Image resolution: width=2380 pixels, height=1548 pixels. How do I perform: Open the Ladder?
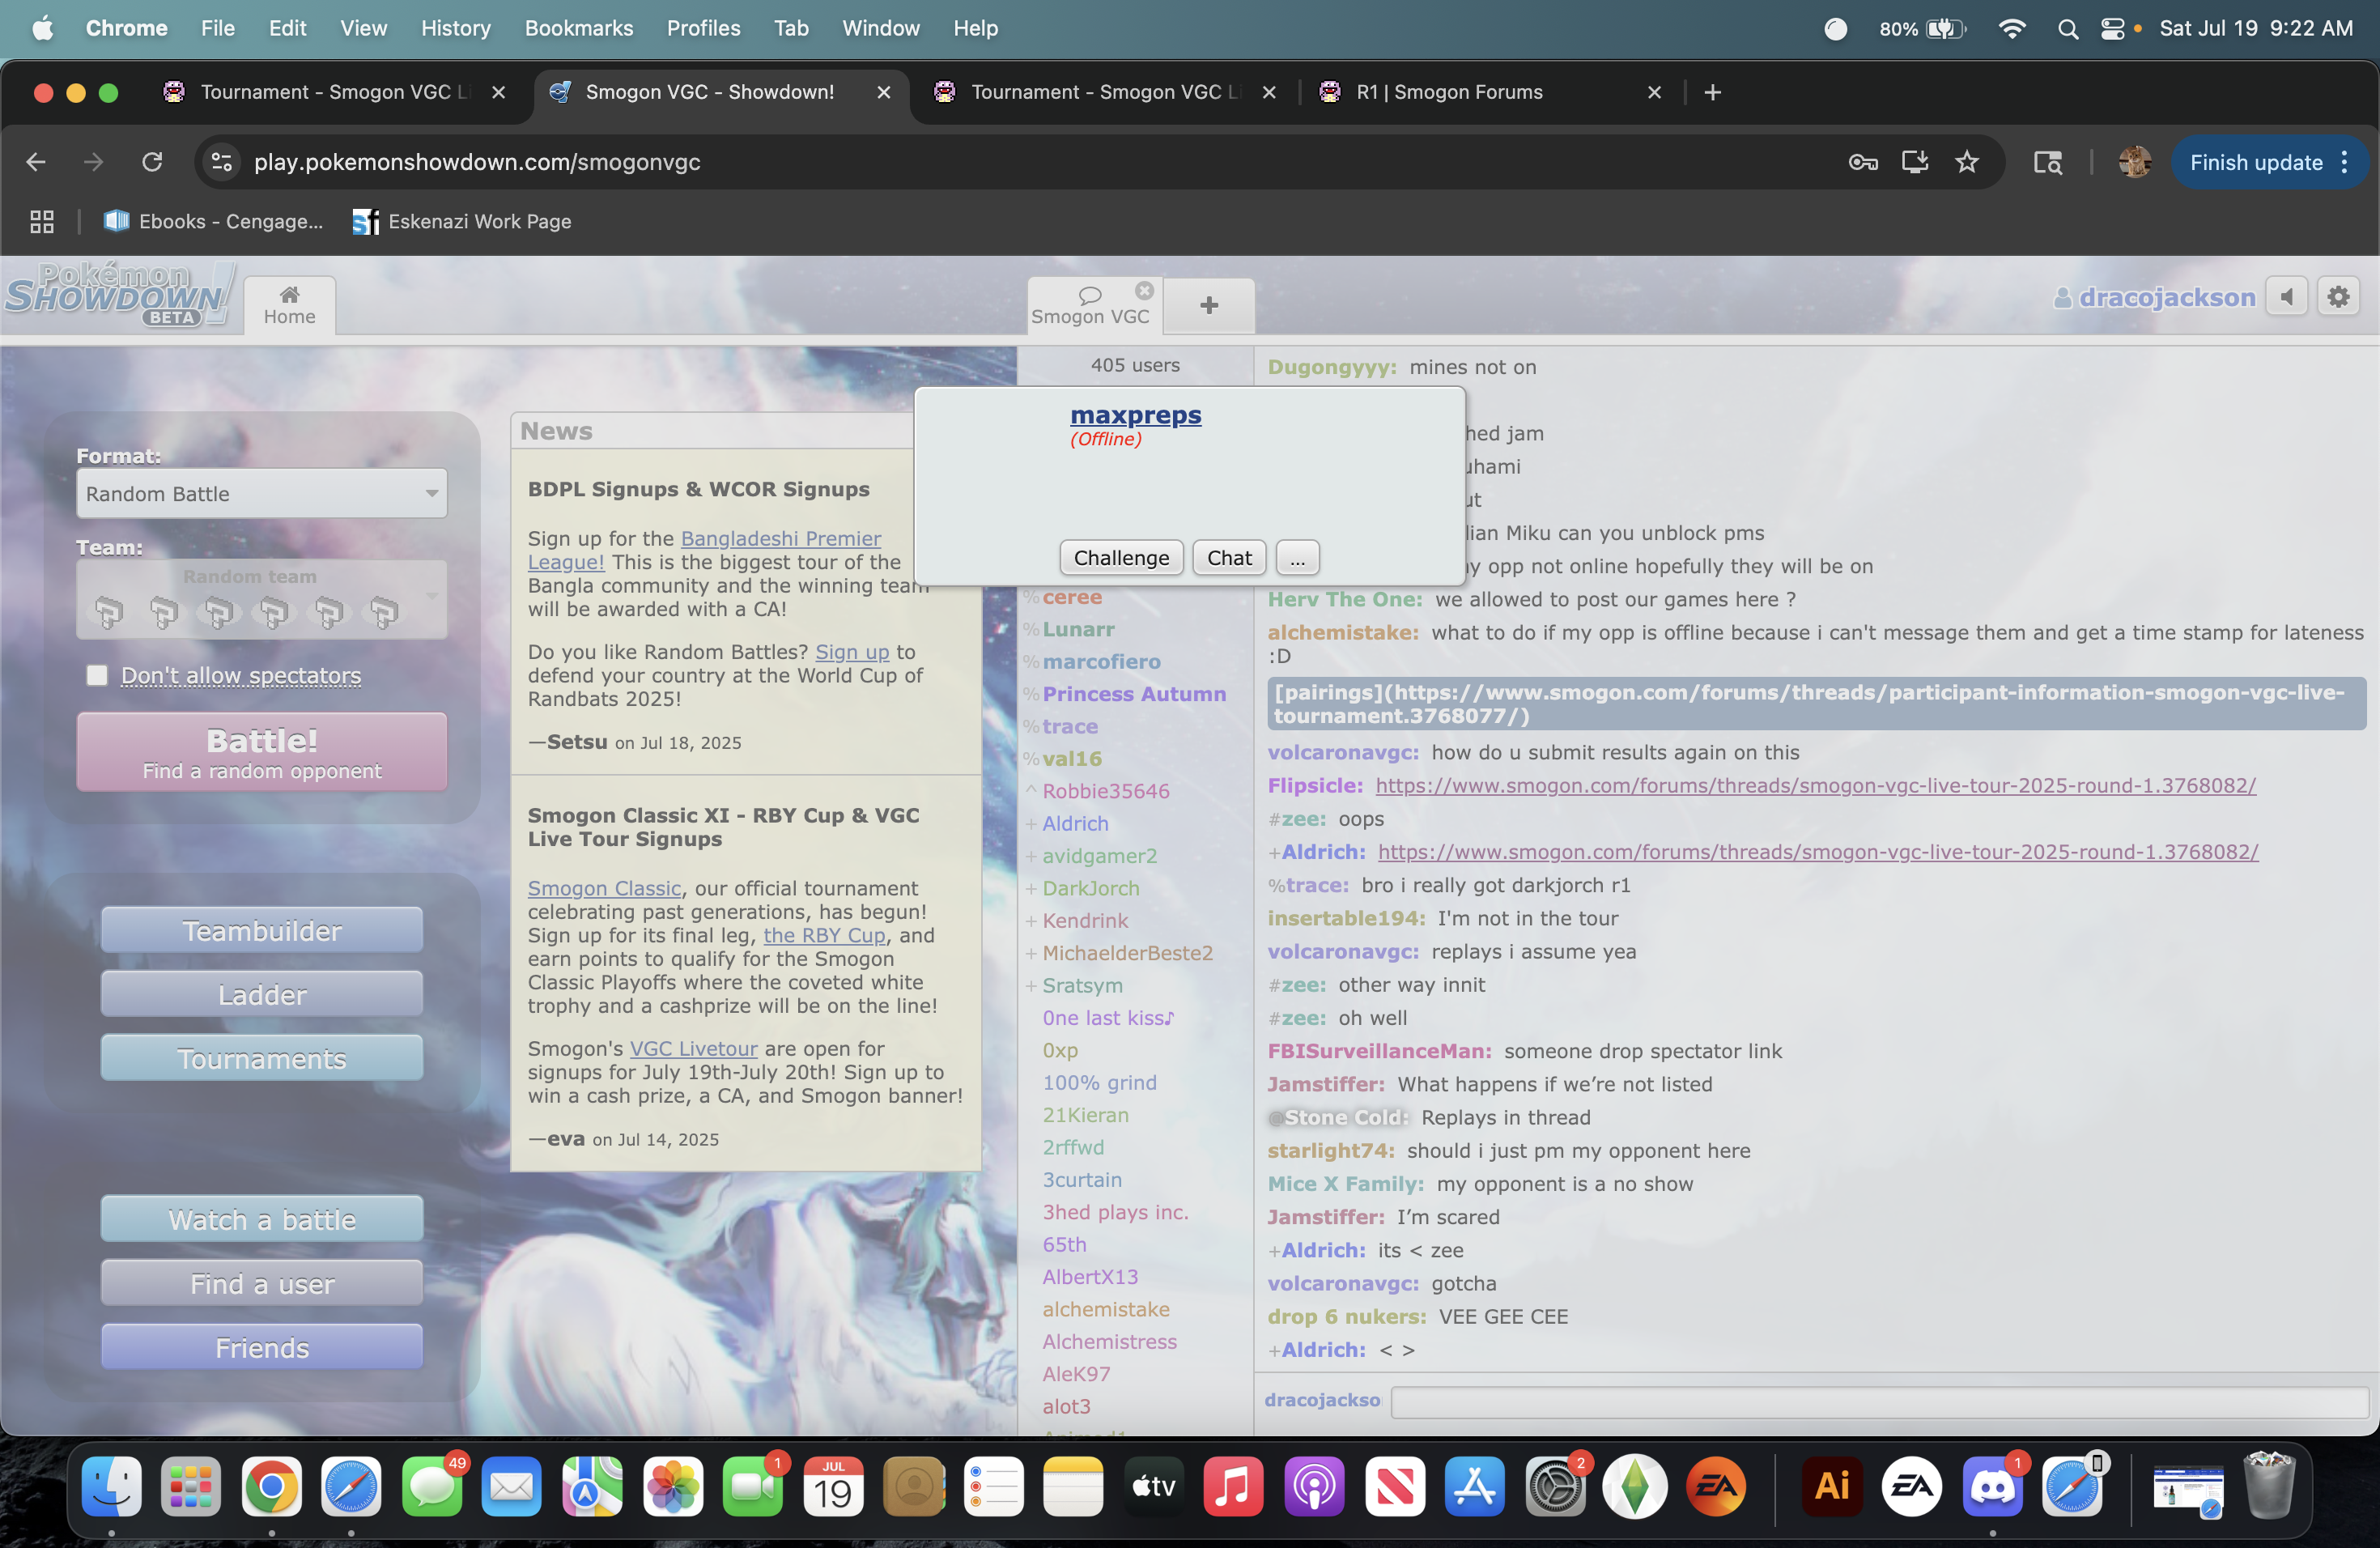[262, 994]
